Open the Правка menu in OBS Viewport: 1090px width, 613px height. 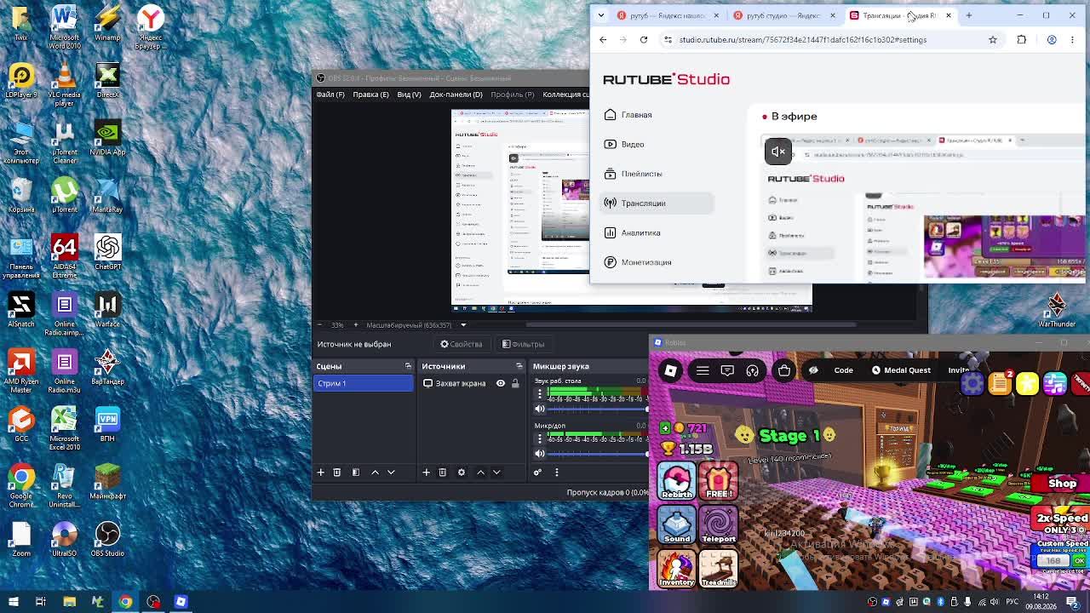(370, 95)
